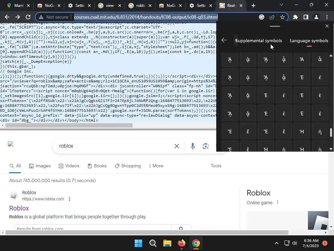
Task: Share this page via the share icon
Action: coord(272,17)
